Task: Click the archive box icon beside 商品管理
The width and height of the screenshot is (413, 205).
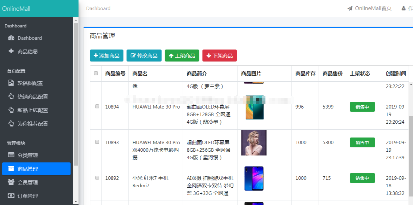Action: 11,168
